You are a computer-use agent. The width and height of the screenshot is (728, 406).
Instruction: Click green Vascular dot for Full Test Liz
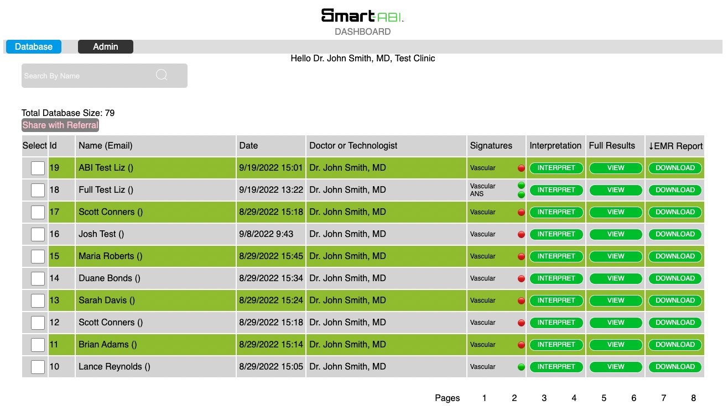click(x=521, y=185)
